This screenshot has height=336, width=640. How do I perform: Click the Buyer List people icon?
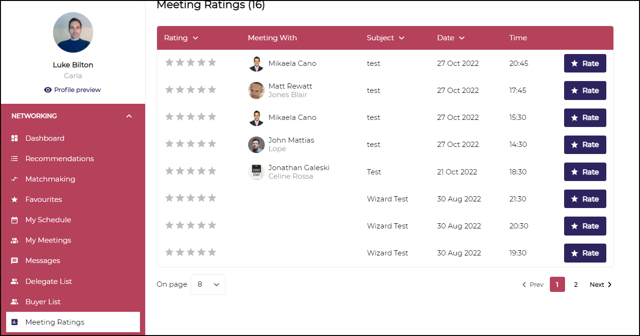click(x=15, y=302)
